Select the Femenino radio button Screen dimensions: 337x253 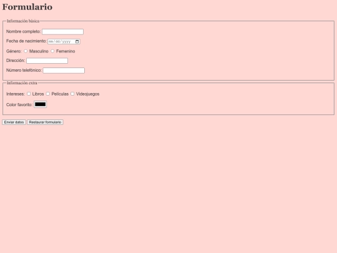coord(52,51)
